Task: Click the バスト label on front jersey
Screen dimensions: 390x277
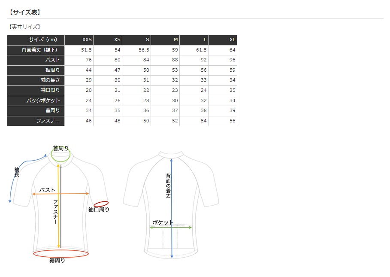Action: click(47, 190)
